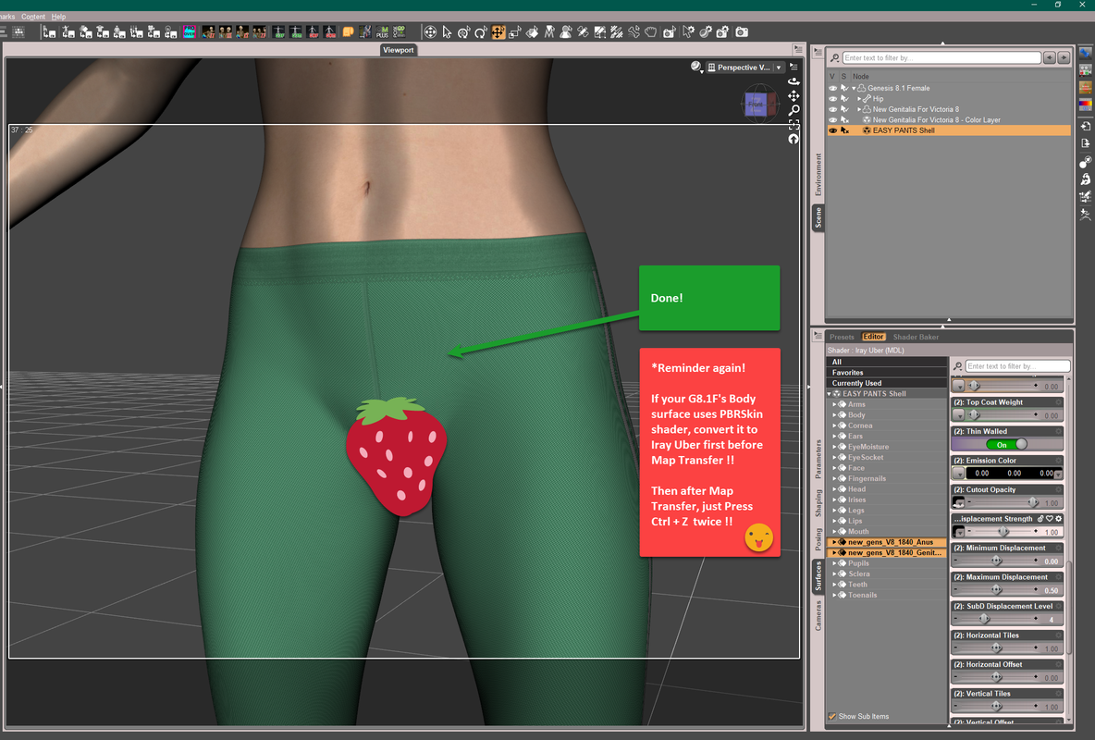The image size is (1095, 740).
Task: Click Displacement Strength link icon
Action: pyautogui.click(x=1040, y=519)
